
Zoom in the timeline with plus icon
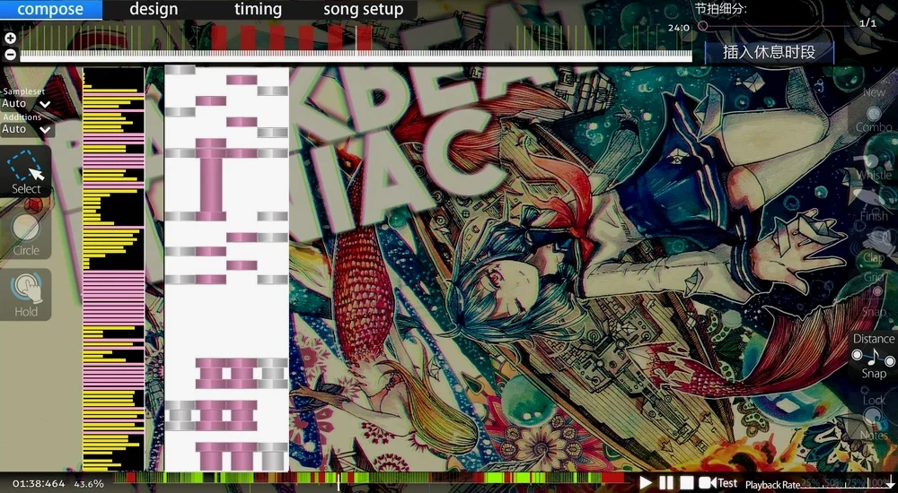click(10, 39)
